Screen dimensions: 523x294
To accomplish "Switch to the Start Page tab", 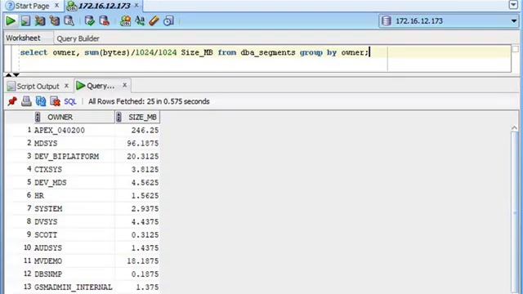I will tap(33, 6).
